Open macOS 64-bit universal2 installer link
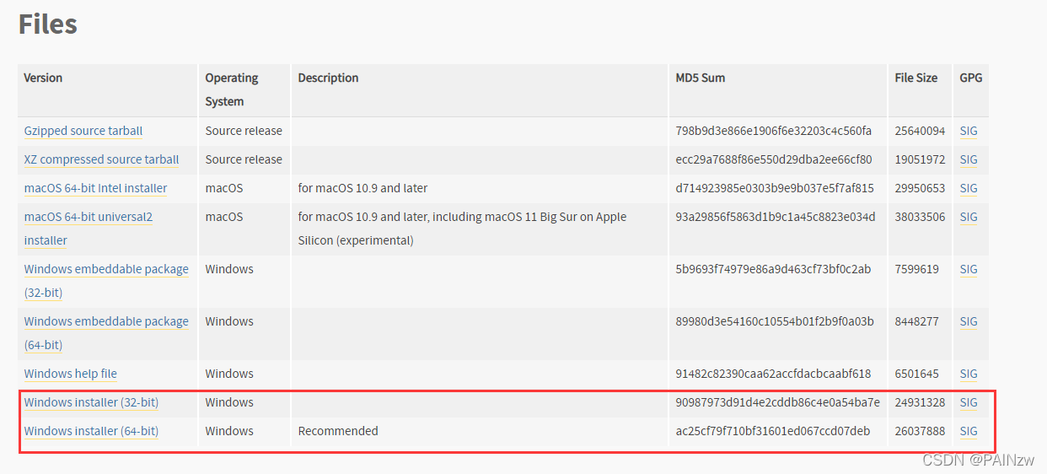Viewport: 1047px width, 474px height. (89, 229)
